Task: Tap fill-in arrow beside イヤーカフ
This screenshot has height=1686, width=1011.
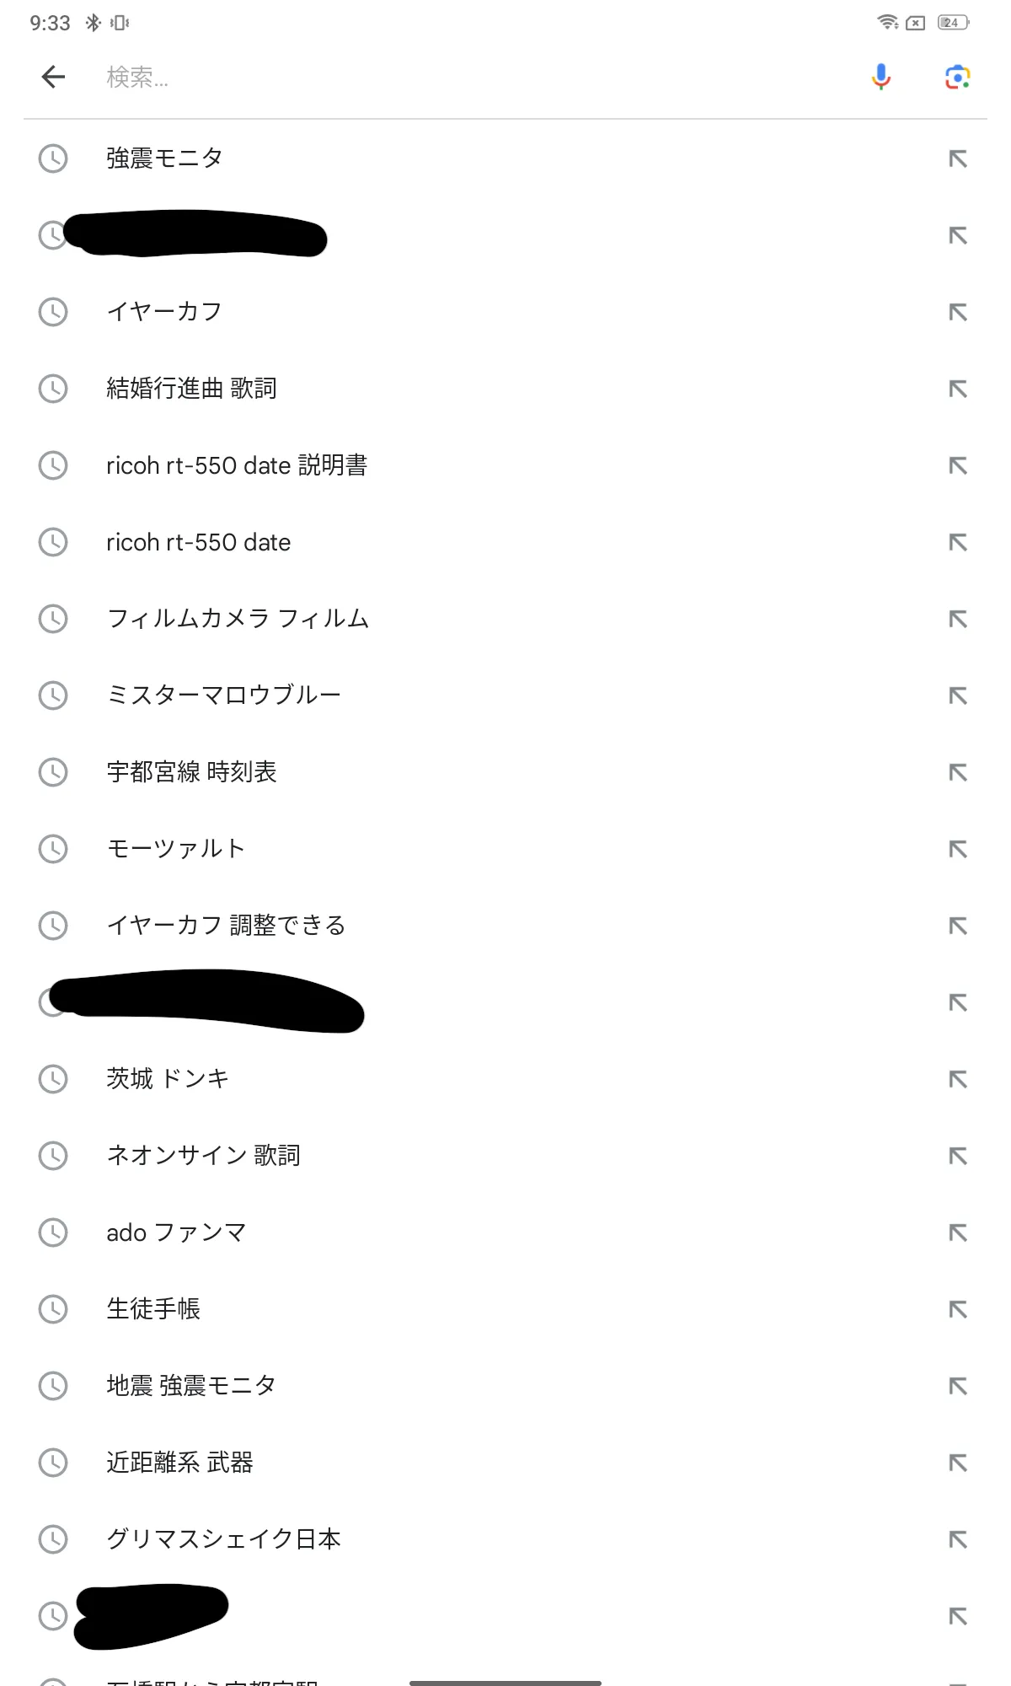Action: [x=958, y=312]
